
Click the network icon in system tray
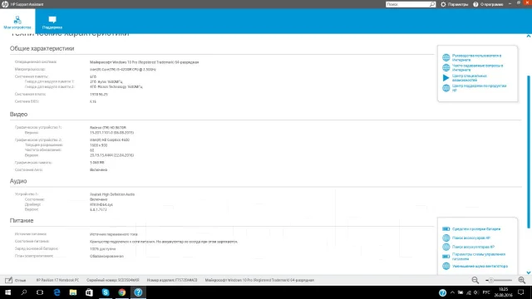(469, 292)
